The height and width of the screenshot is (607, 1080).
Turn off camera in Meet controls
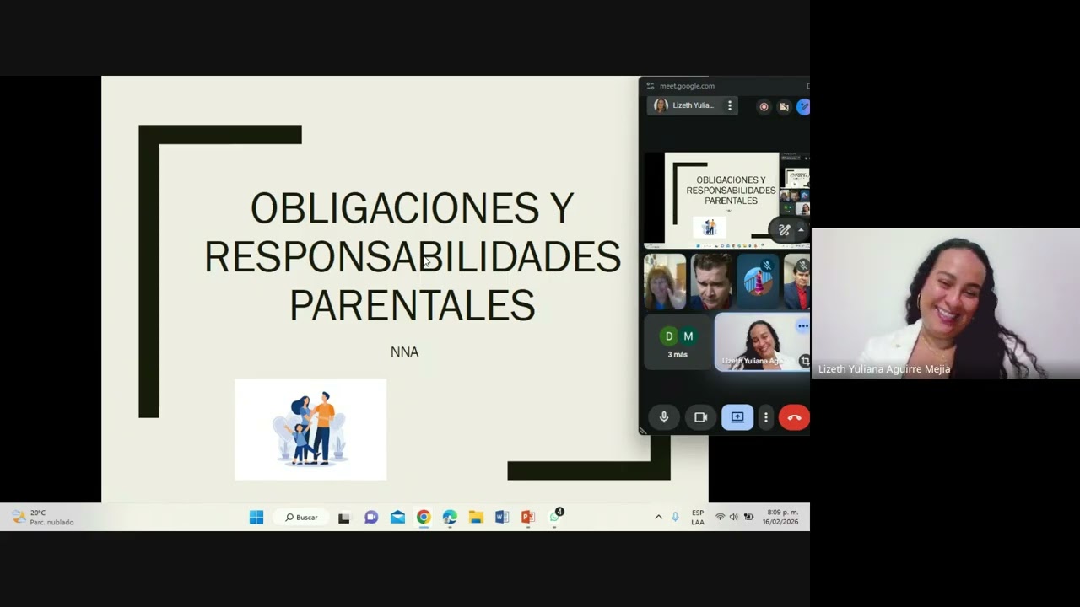pyautogui.click(x=700, y=417)
